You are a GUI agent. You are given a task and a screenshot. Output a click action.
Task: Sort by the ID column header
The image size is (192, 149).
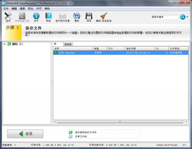coord(162,48)
